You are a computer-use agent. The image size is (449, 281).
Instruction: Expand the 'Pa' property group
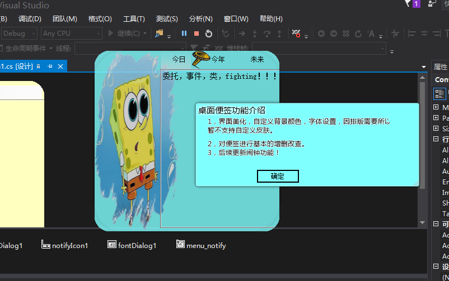tap(436, 118)
